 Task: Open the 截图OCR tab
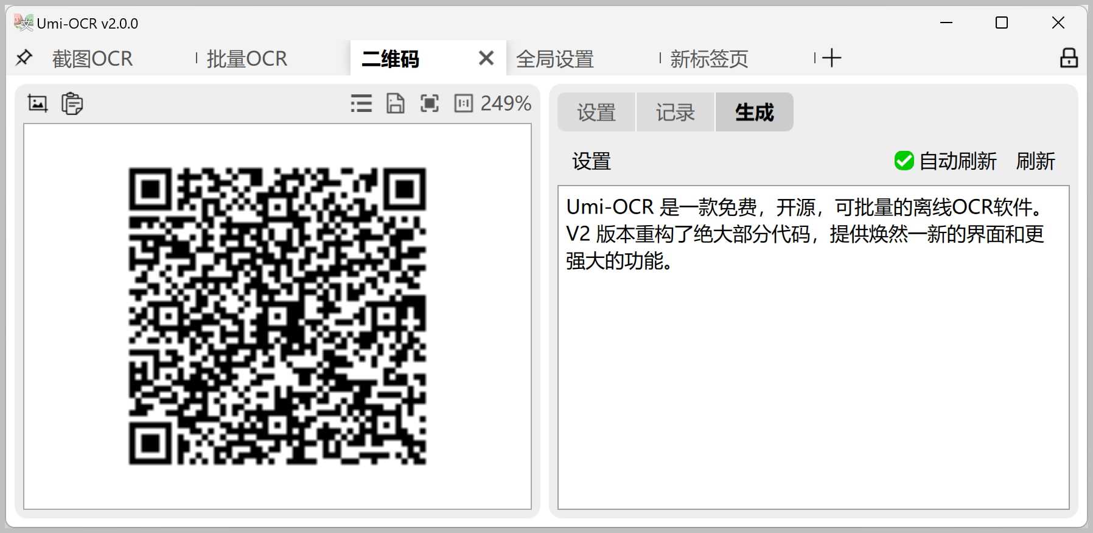click(93, 58)
